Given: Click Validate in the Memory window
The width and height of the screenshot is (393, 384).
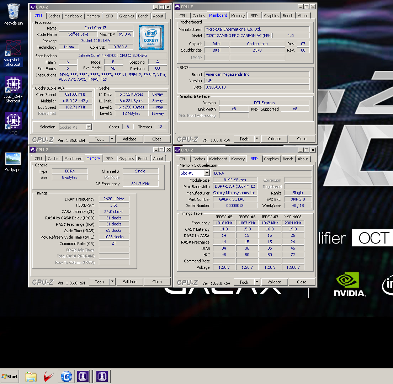Looking at the screenshot, I should click(129, 282).
